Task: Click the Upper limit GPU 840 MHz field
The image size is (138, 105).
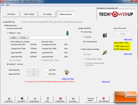Action: (x=48, y=70)
